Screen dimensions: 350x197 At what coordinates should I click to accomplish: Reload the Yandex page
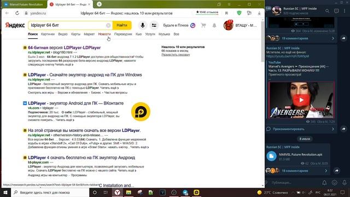click(x=17, y=13)
